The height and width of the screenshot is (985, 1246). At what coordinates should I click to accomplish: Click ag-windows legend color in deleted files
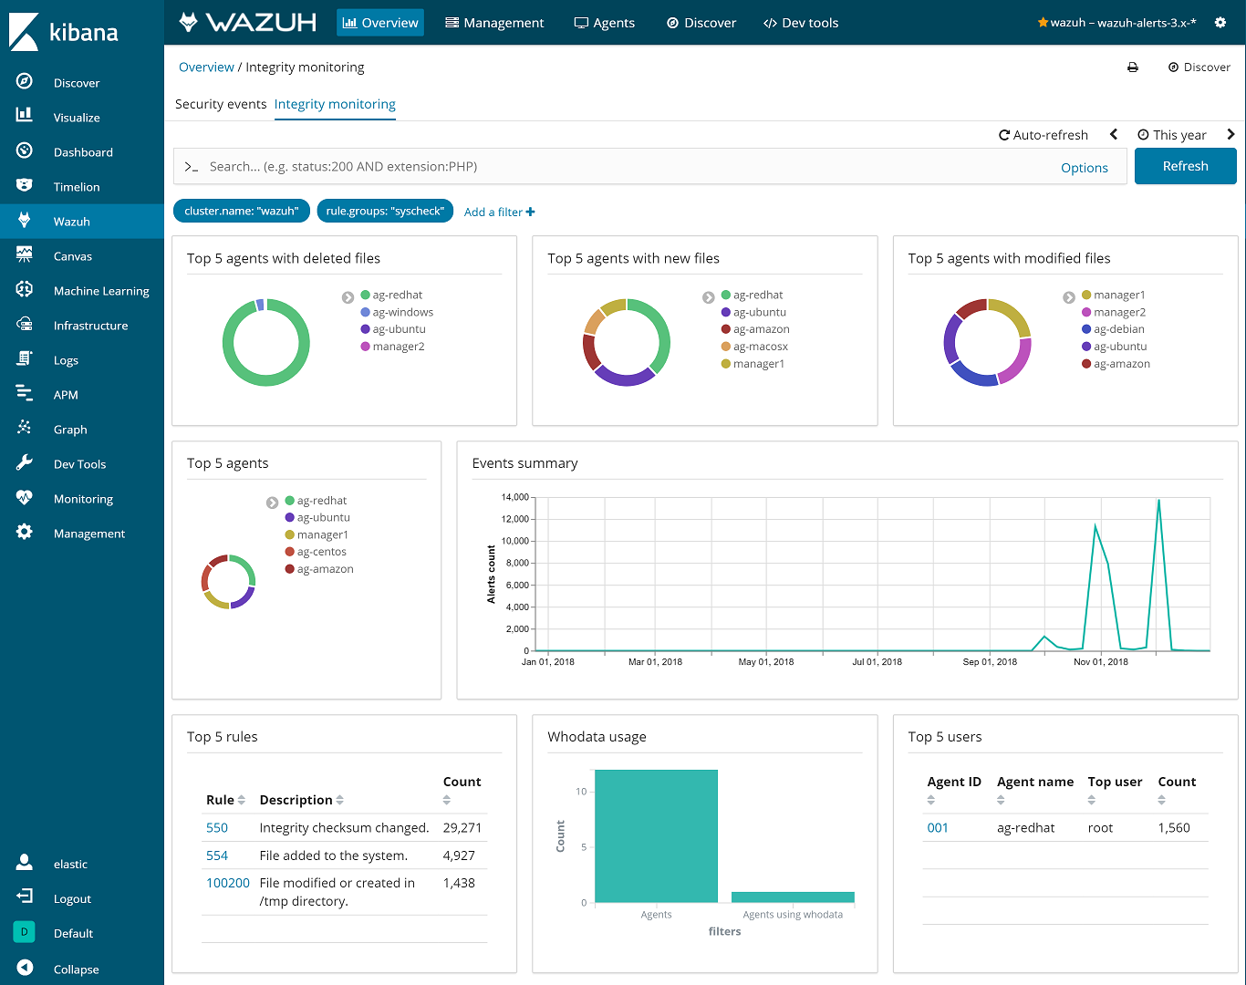pos(365,312)
